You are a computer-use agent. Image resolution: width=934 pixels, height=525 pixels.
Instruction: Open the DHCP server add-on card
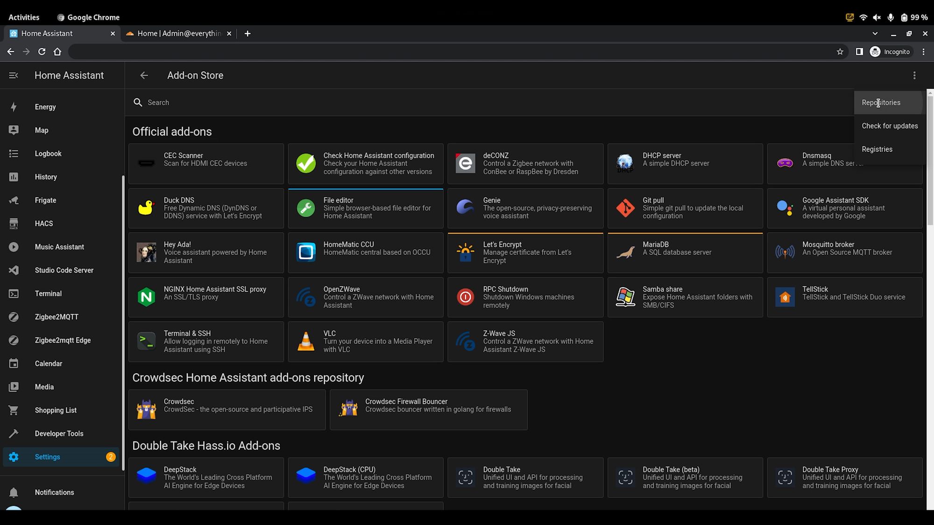(x=685, y=164)
